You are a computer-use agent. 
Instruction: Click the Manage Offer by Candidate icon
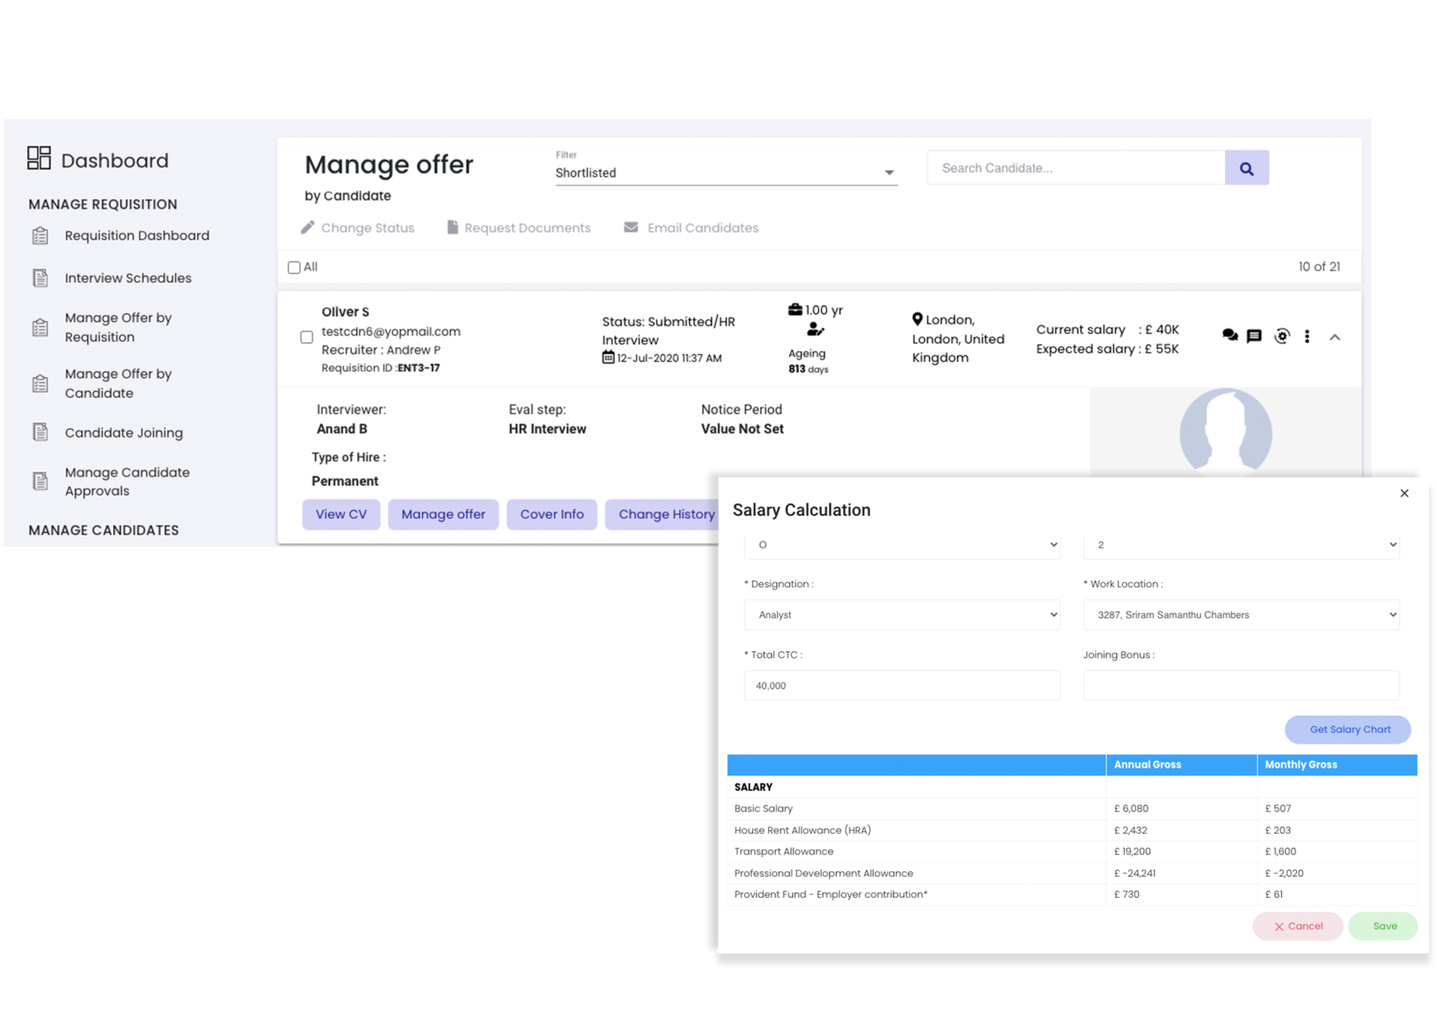pos(41,384)
